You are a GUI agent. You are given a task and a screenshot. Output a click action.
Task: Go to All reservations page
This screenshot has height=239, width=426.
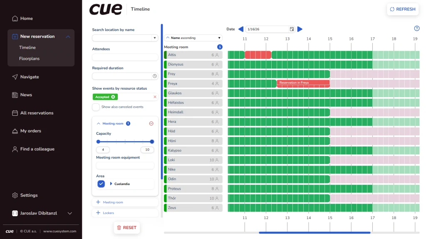click(x=37, y=113)
